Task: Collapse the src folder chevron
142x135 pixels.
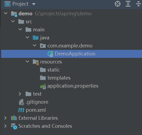Action: [13, 21]
